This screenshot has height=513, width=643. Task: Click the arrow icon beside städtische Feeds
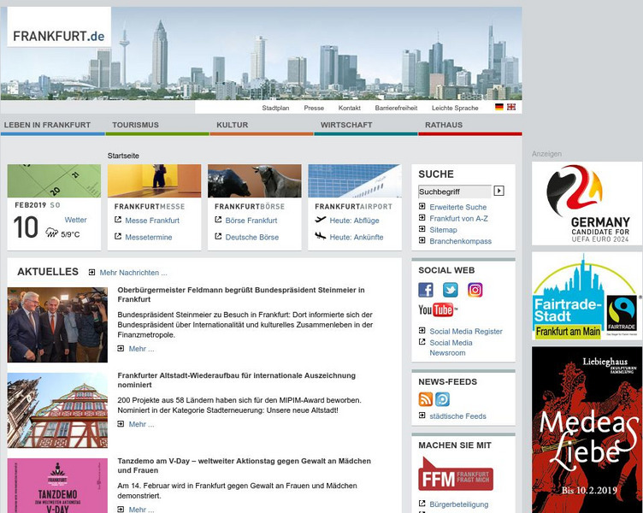tap(422, 416)
